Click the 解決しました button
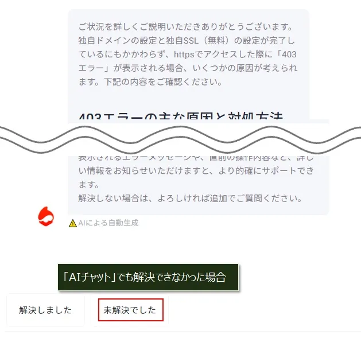This screenshot has width=361, height=342. (45, 310)
